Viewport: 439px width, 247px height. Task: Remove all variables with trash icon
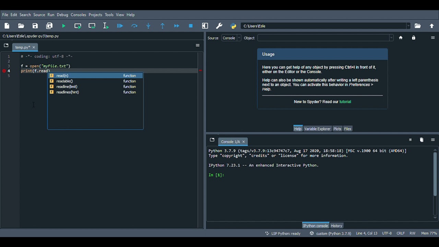pyautogui.click(x=422, y=140)
